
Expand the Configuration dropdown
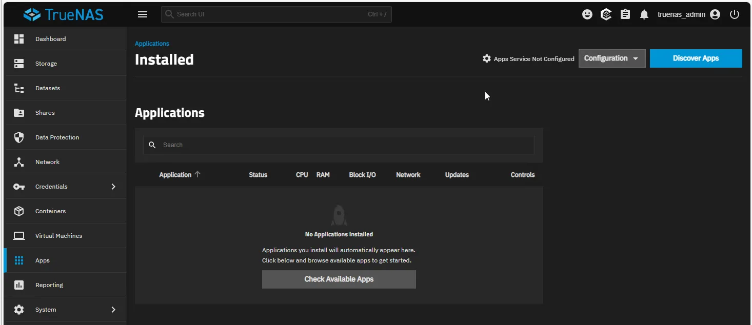coord(611,58)
